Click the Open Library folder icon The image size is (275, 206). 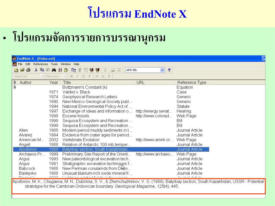[x=22, y=70]
